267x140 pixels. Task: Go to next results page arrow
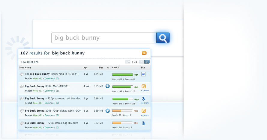[147, 62]
